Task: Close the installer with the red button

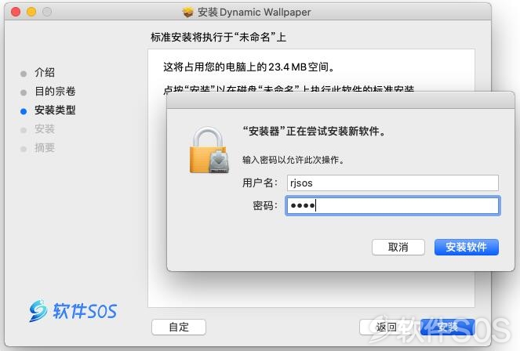Action: tap(16, 12)
